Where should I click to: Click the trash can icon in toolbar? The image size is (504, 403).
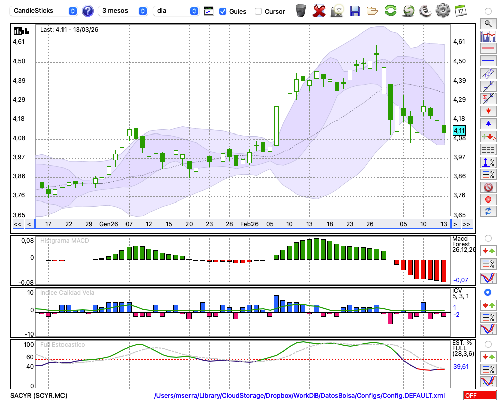[x=301, y=11]
